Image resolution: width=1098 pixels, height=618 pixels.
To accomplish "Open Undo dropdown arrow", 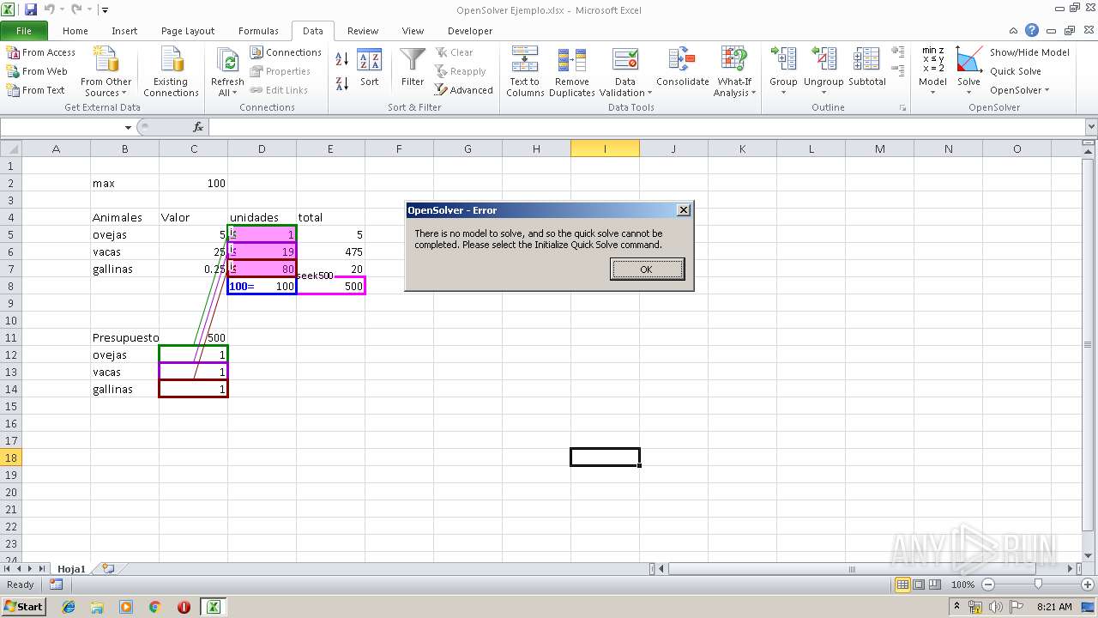I will click(61, 10).
